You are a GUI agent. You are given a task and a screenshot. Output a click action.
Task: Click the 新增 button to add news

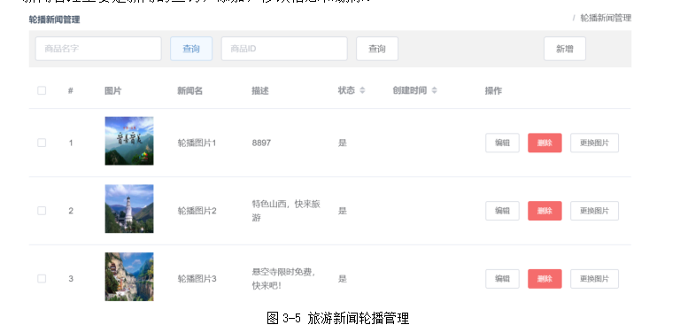coord(565,49)
